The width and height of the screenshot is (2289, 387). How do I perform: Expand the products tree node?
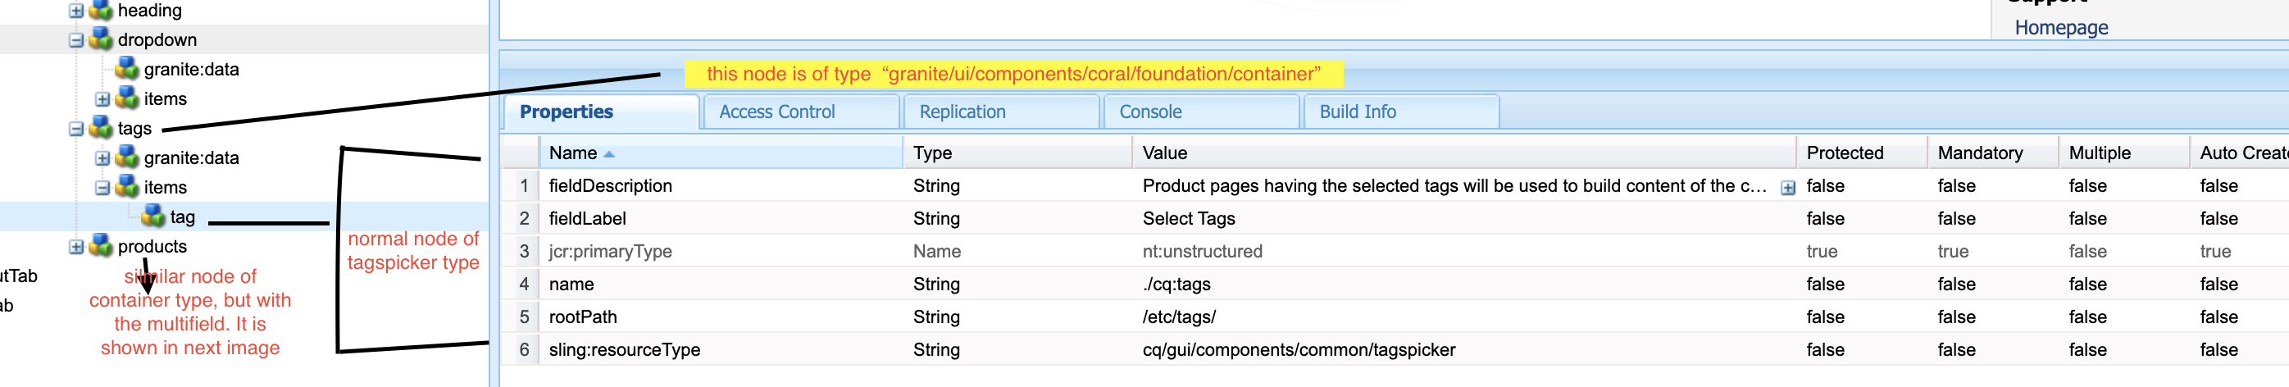[76, 247]
